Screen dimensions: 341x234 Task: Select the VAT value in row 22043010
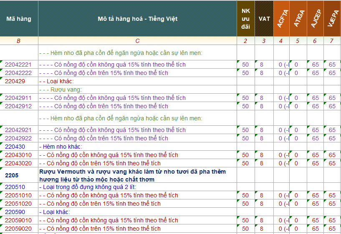[262, 155]
